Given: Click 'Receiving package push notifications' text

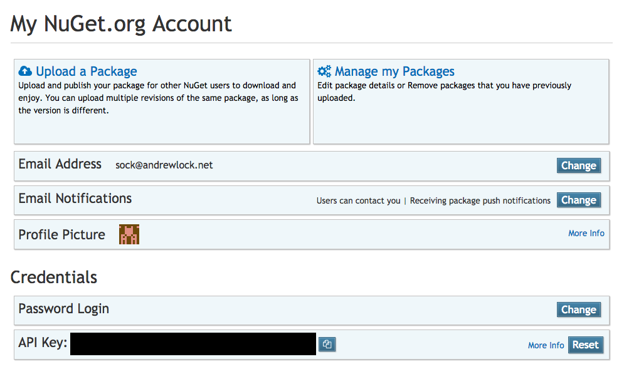Looking at the screenshot, I should (x=480, y=200).
